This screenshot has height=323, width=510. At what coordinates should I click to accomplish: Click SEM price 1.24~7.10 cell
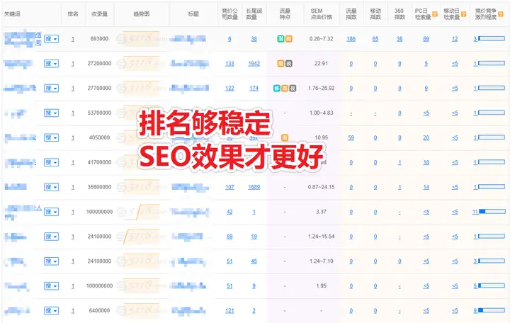pyautogui.click(x=321, y=261)
